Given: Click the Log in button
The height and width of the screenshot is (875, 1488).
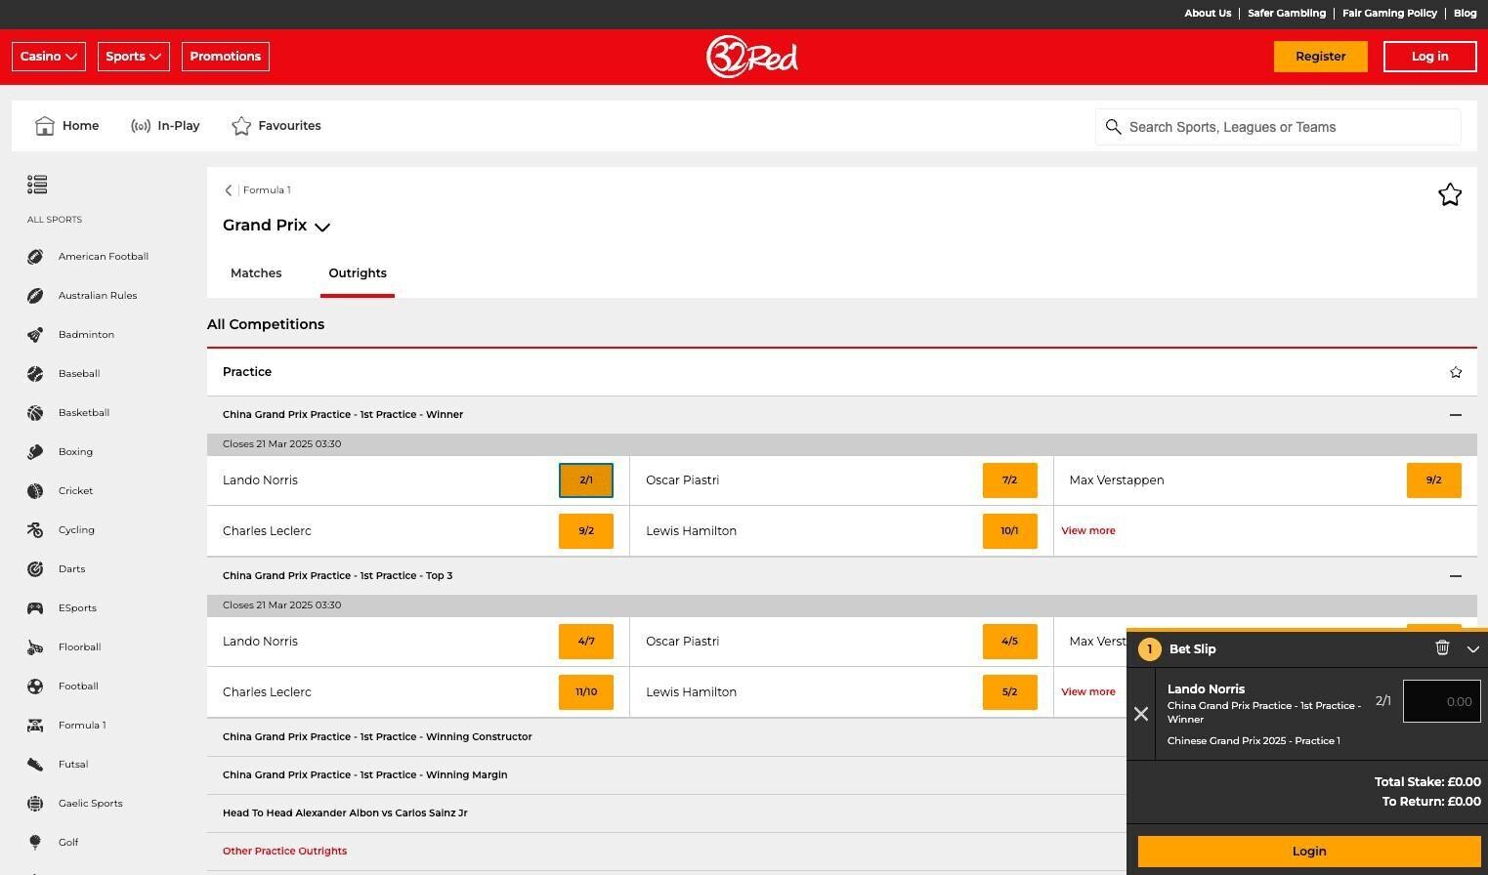Looking at the screenshot, I should point(1429,57).
